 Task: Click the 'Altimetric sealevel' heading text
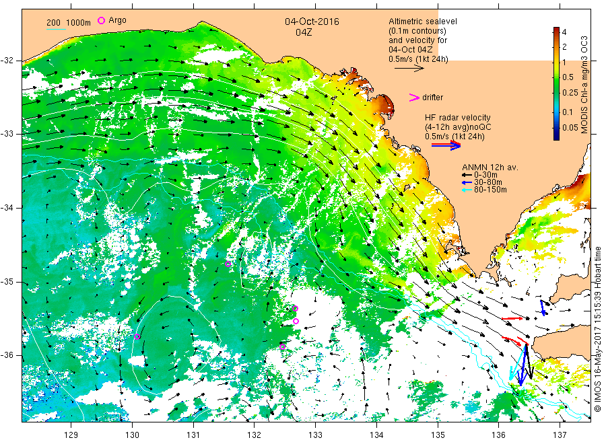pos(423,22)
